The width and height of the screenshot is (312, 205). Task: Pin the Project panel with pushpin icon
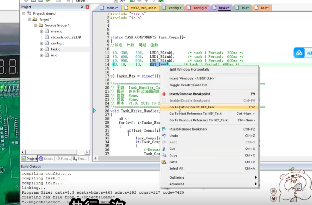click(x=82, y=7)
